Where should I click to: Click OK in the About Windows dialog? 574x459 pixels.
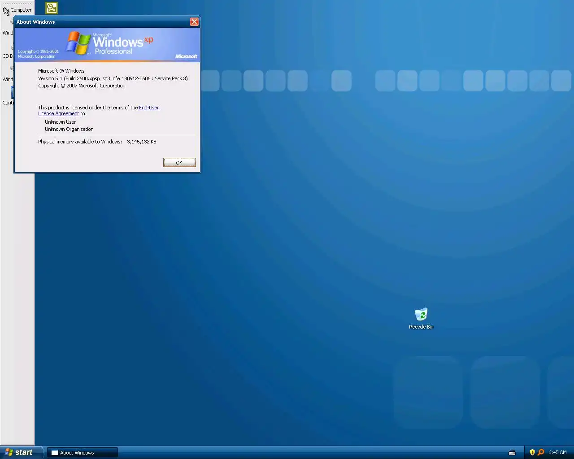pos(179,162)
